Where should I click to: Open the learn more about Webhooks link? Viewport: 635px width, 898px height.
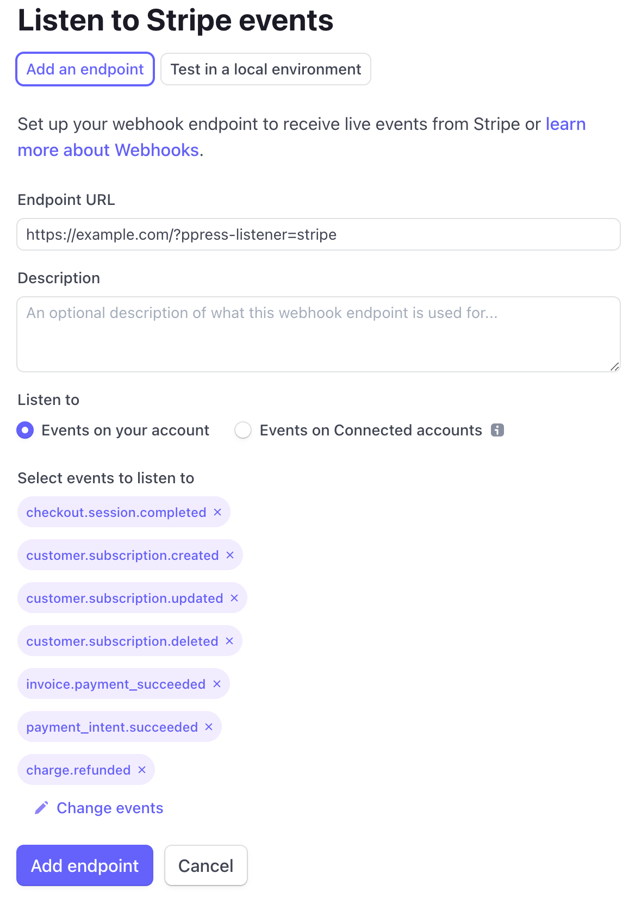tap(302, 137)
